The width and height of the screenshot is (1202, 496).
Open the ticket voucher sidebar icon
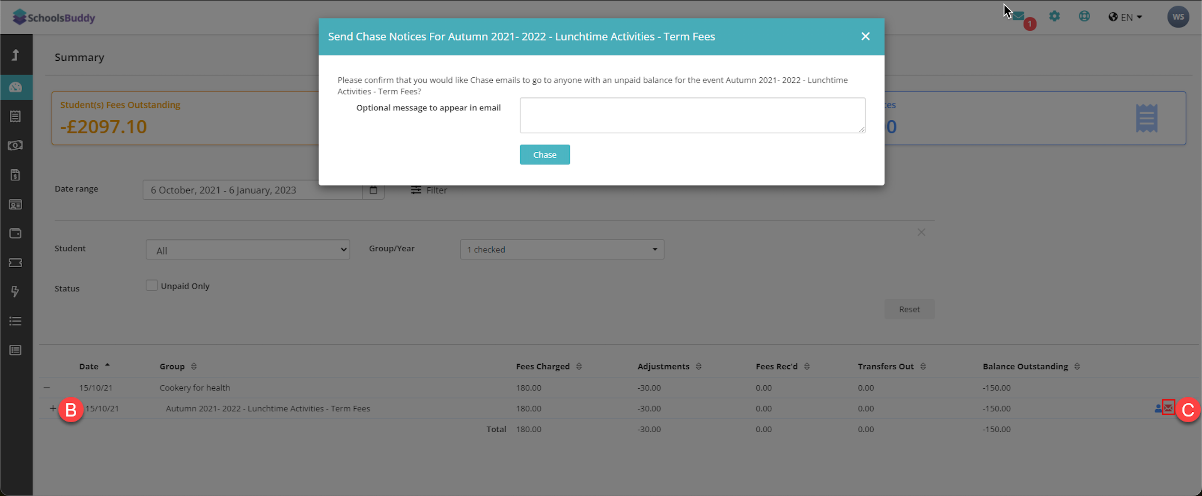[x=15, y=263]
